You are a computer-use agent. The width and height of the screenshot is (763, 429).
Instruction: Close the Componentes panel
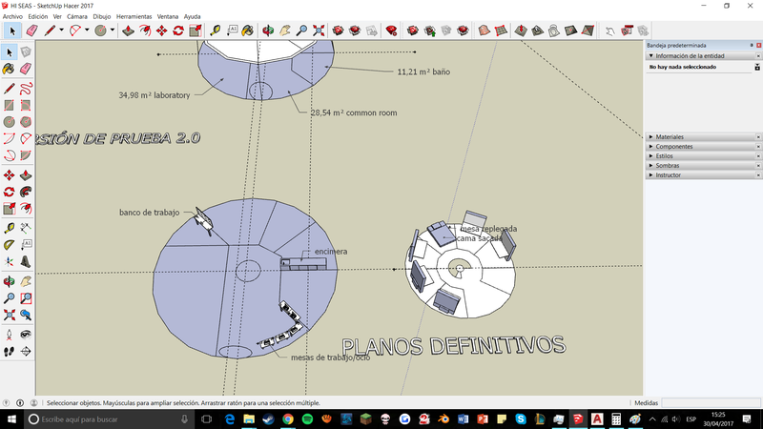[x=758, y=147]
